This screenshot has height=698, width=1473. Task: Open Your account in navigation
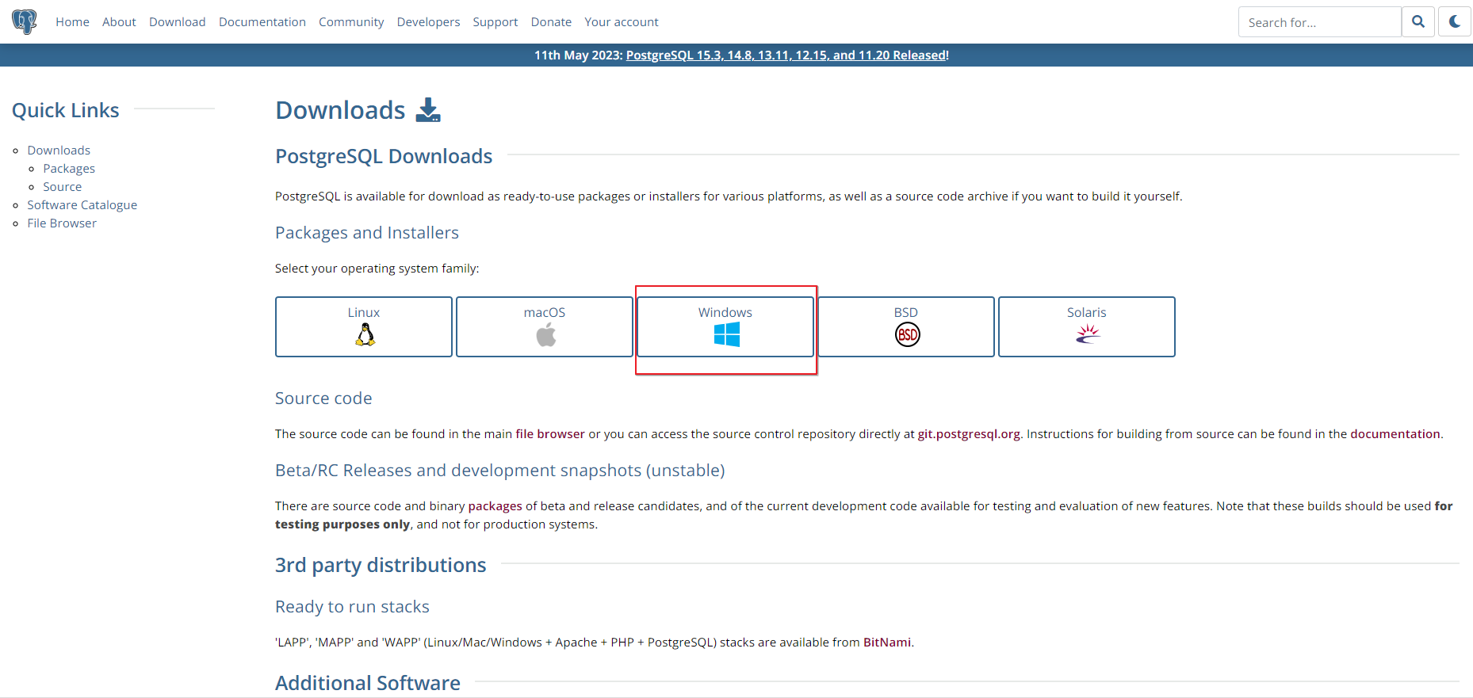coord(622,22)
